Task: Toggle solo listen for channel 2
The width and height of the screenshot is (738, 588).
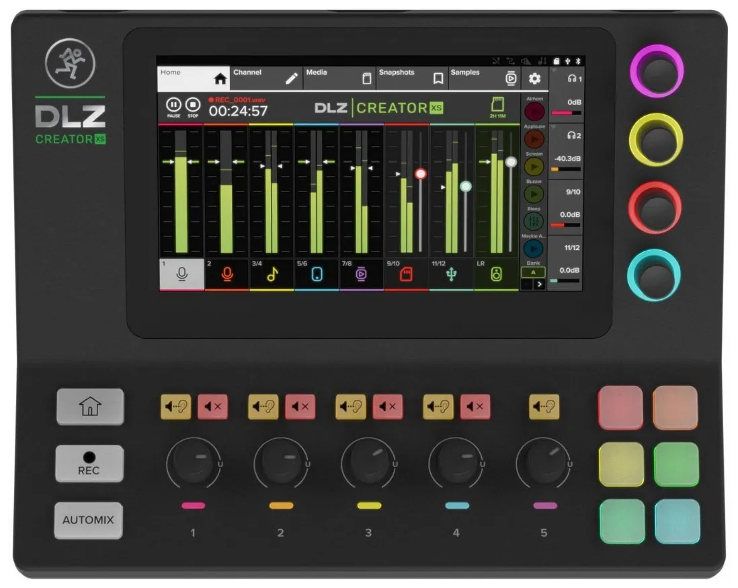Action: click(x=263, y=407)
